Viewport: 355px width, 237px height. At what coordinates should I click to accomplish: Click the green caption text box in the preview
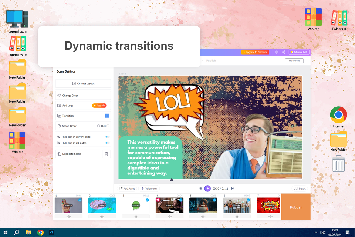tap(151, 158)
